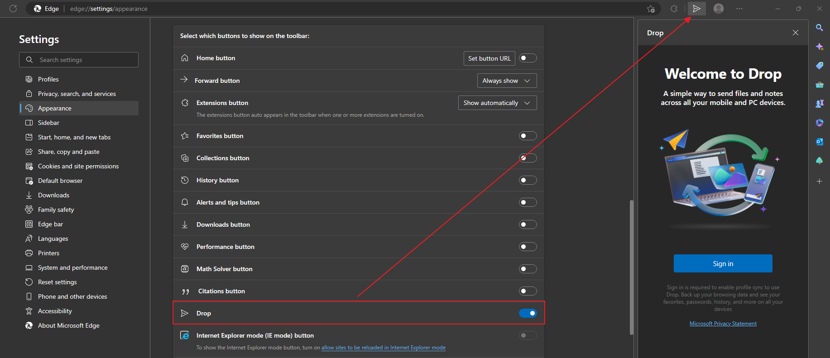Enable the Home button toggle

click(528, 58)
